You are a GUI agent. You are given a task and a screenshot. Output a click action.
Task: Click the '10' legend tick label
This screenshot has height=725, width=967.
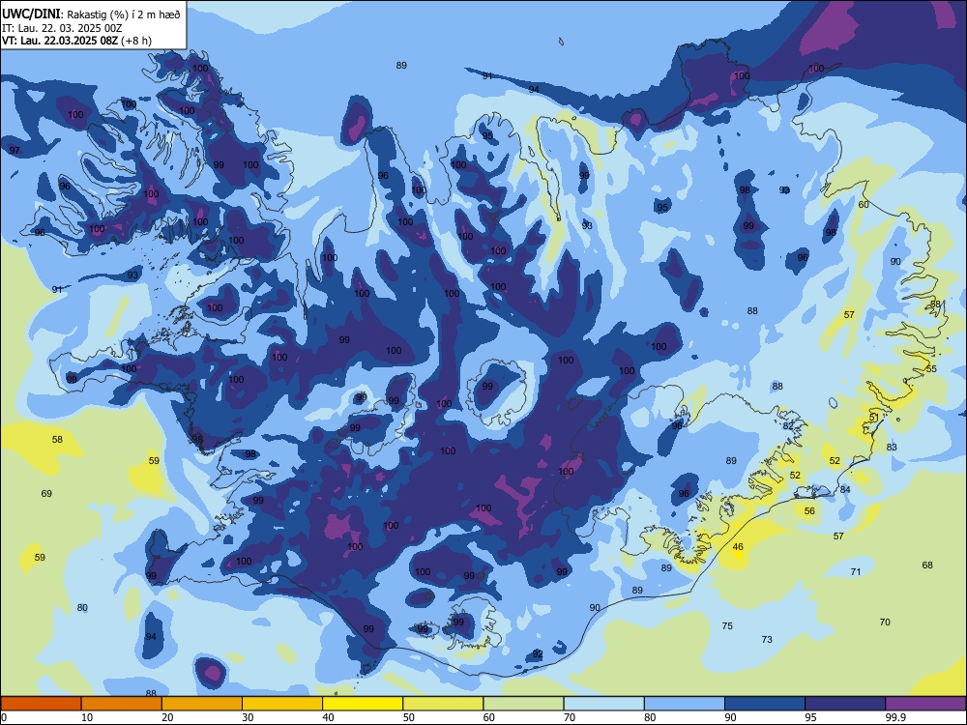[x=87, y=717]
